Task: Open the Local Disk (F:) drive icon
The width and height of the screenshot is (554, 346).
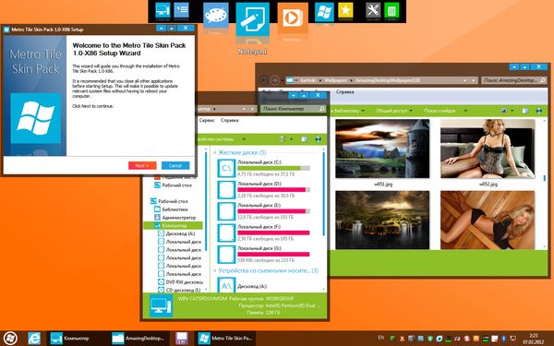Action: [x=226, y=233]
